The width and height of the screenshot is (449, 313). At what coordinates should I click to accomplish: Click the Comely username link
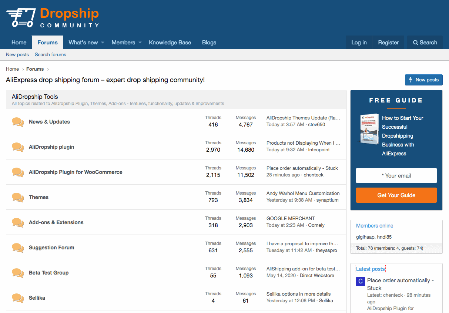[x=316, y=225]
